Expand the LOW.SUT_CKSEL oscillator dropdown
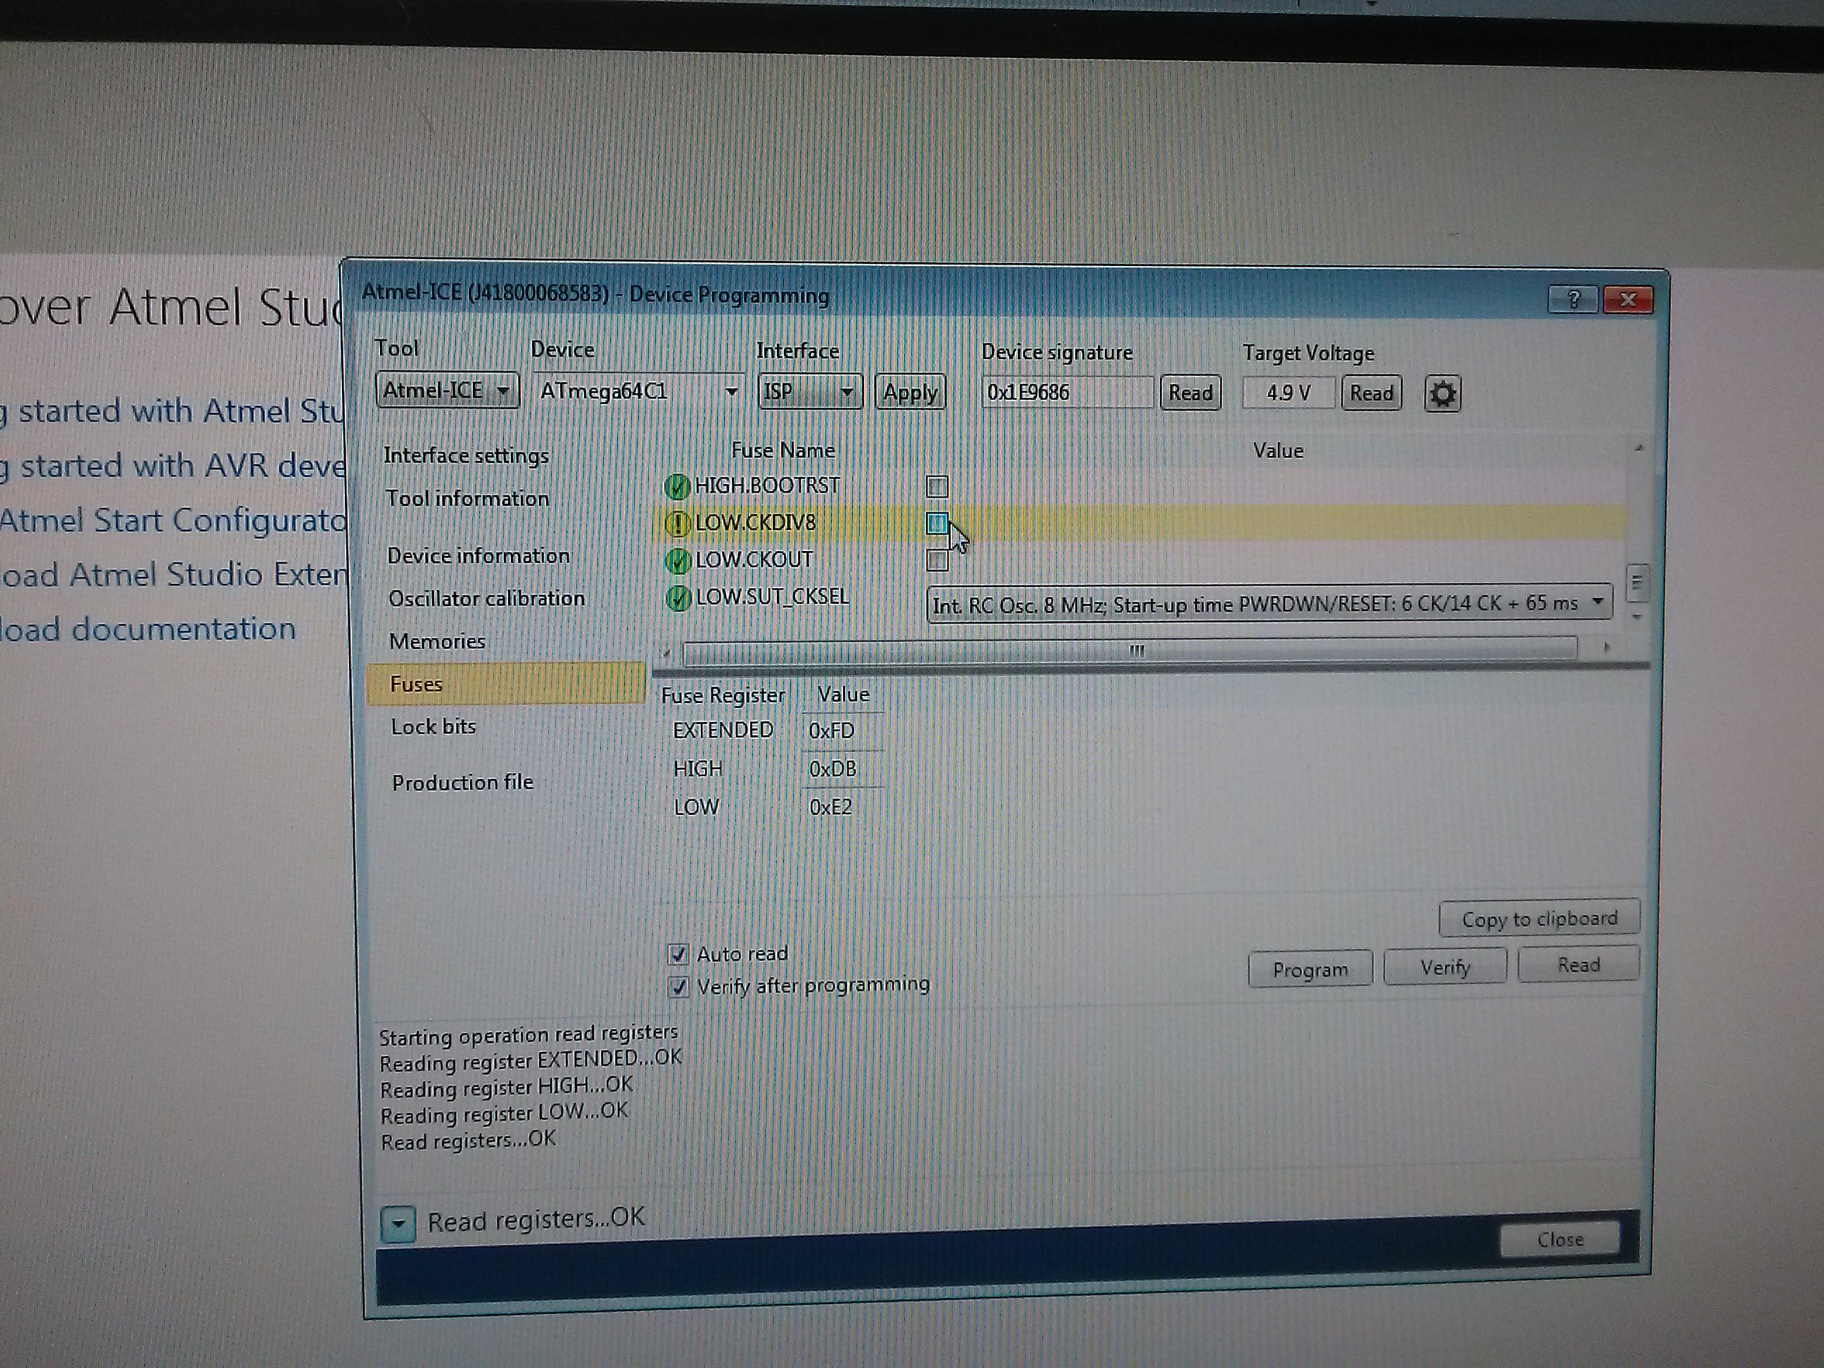This screenshot has width=1824, height=1368. tap(1270, 604)
